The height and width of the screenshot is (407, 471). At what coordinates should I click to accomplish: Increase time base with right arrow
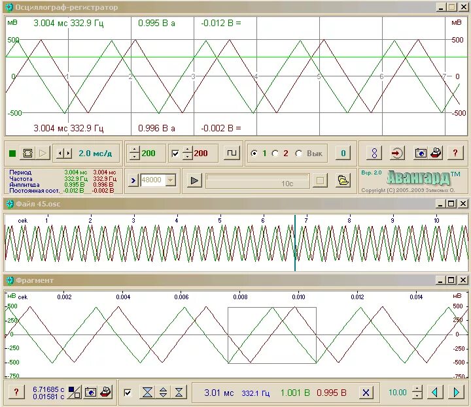[69, 154]
